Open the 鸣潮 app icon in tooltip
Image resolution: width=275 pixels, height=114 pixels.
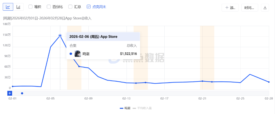(x=78, y=54)
